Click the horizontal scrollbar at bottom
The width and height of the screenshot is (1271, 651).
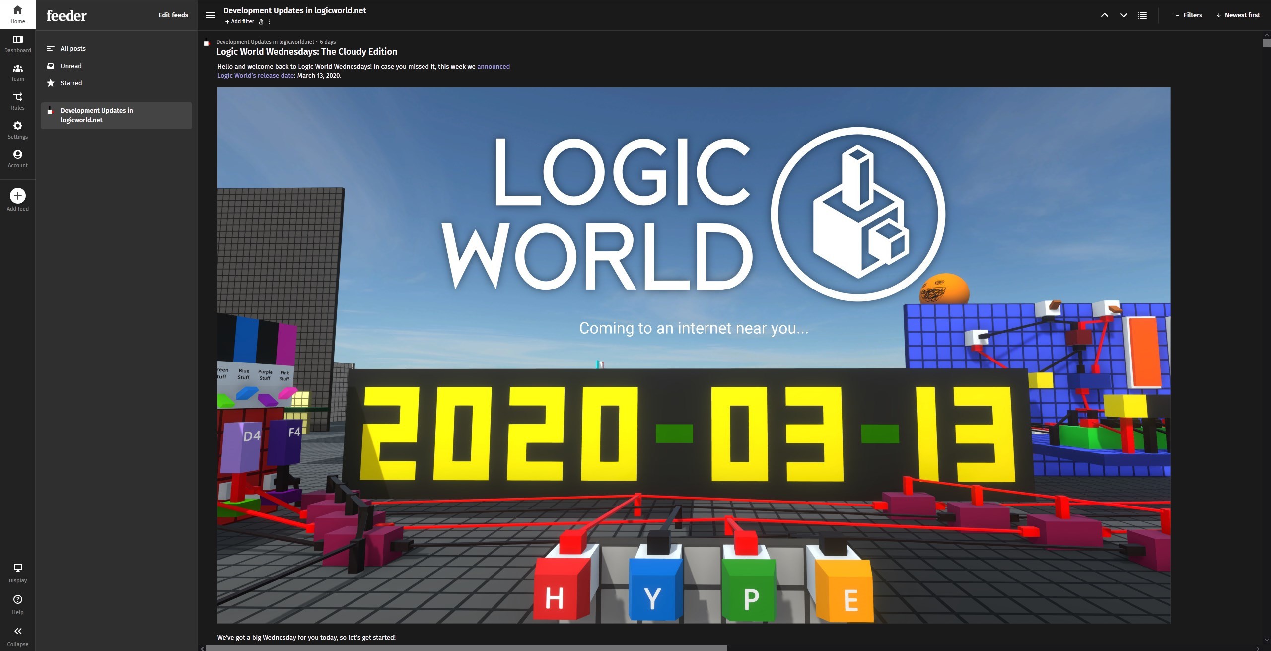[x=466, y=648]
